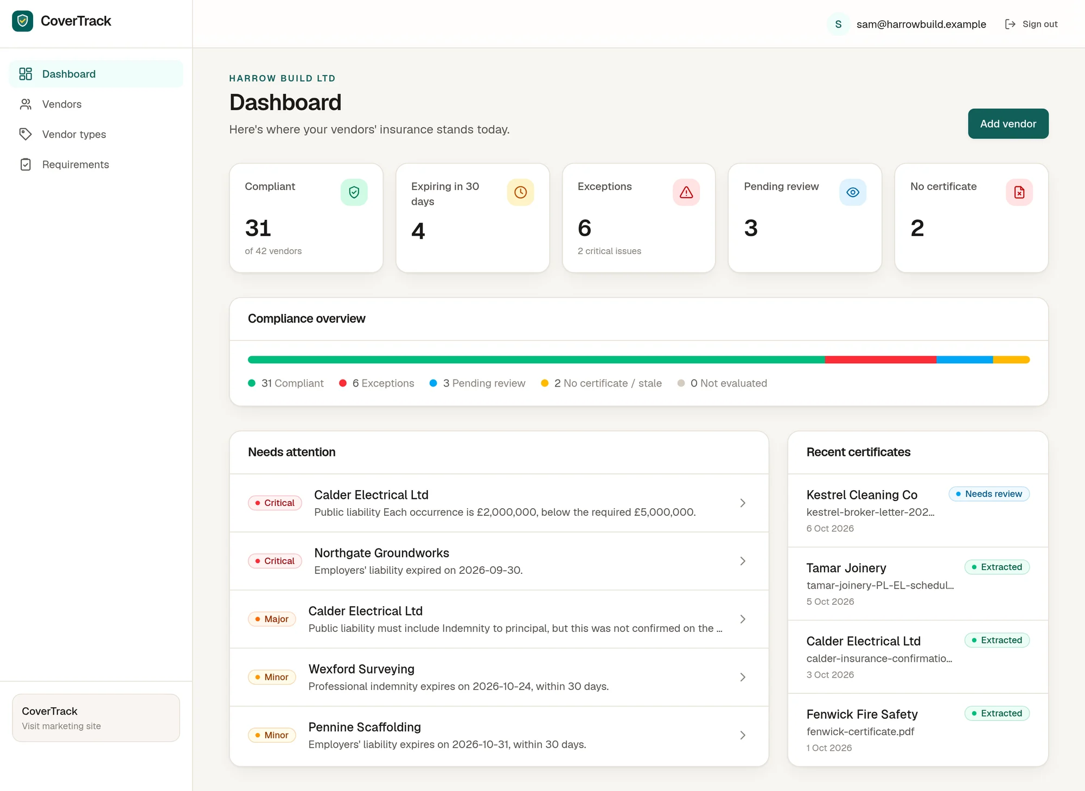Screen dimensions: 1085x791
Task: Open Wexford Surveying vendor name
Action: (361, 669)
